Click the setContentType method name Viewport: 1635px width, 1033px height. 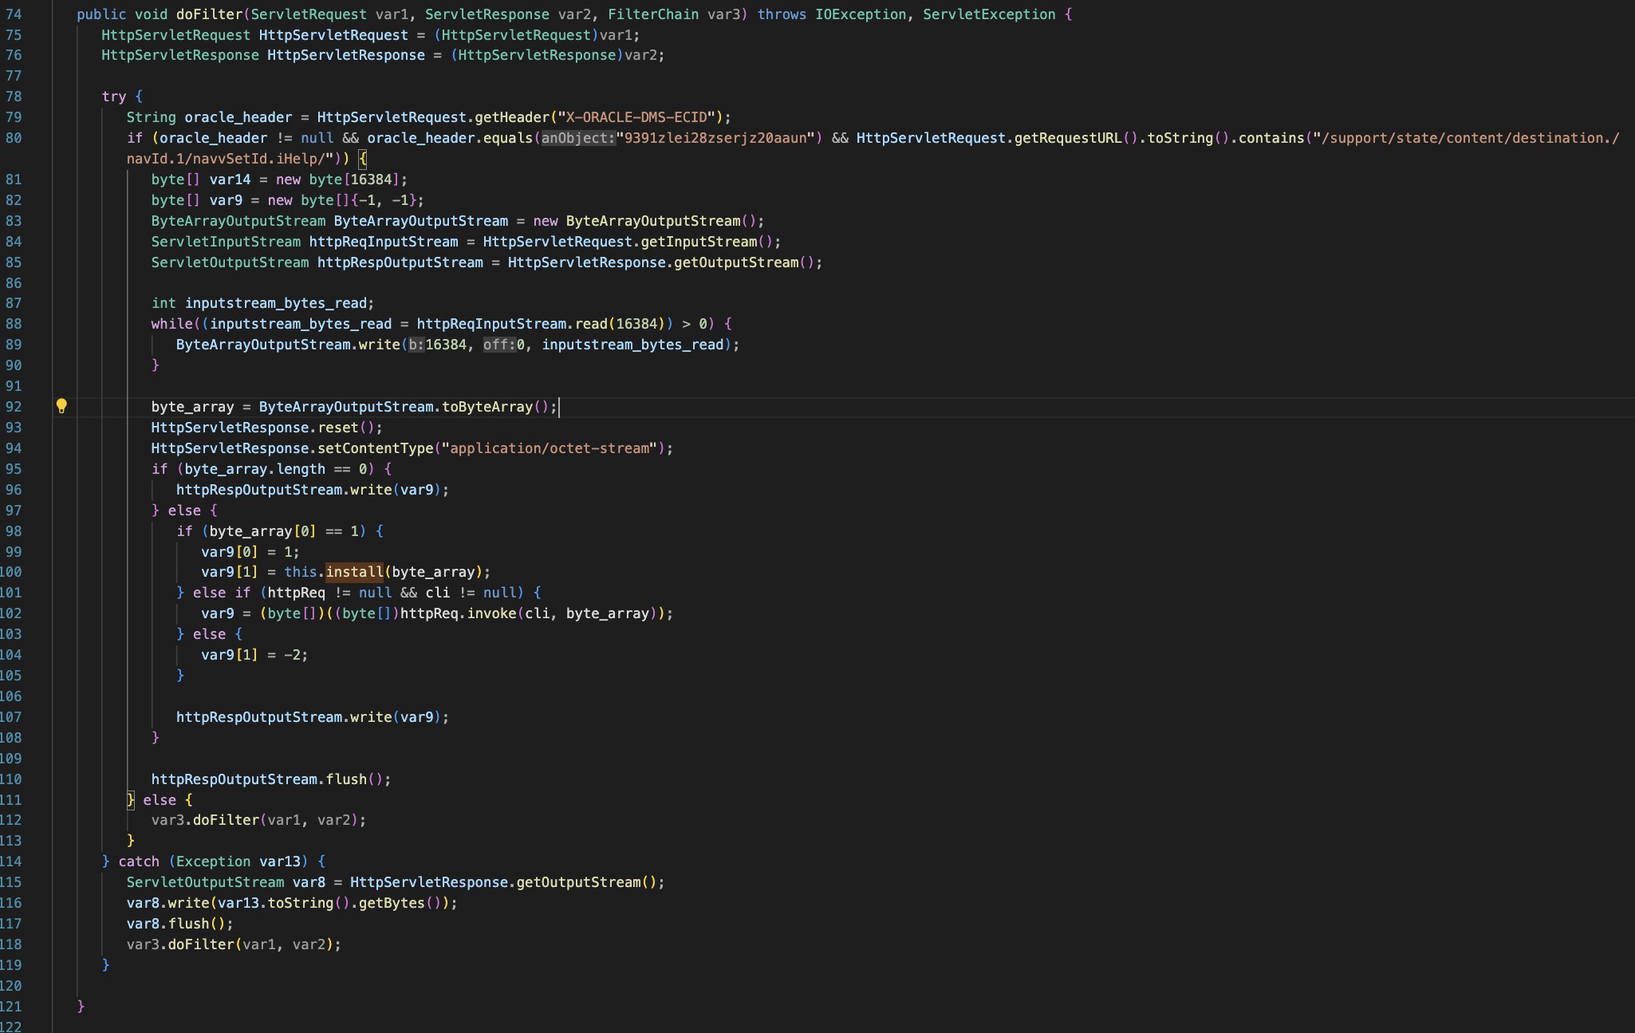(375, 448)
